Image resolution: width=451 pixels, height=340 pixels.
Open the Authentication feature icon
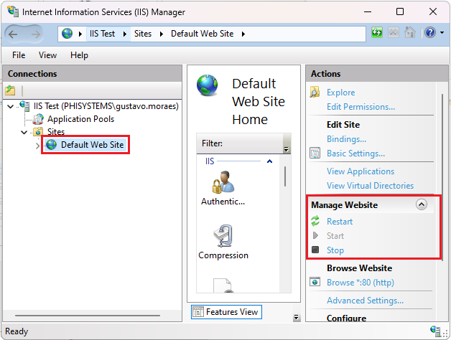[223, 182]
